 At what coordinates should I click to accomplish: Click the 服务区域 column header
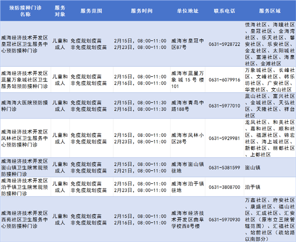tap(269, 11)
